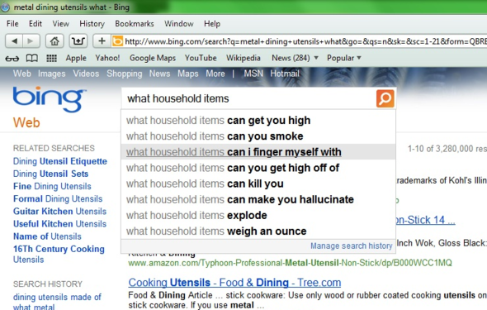This screenshot has height=310, width=487.
Task: Open the Help menu
Action: pos(212,24)
